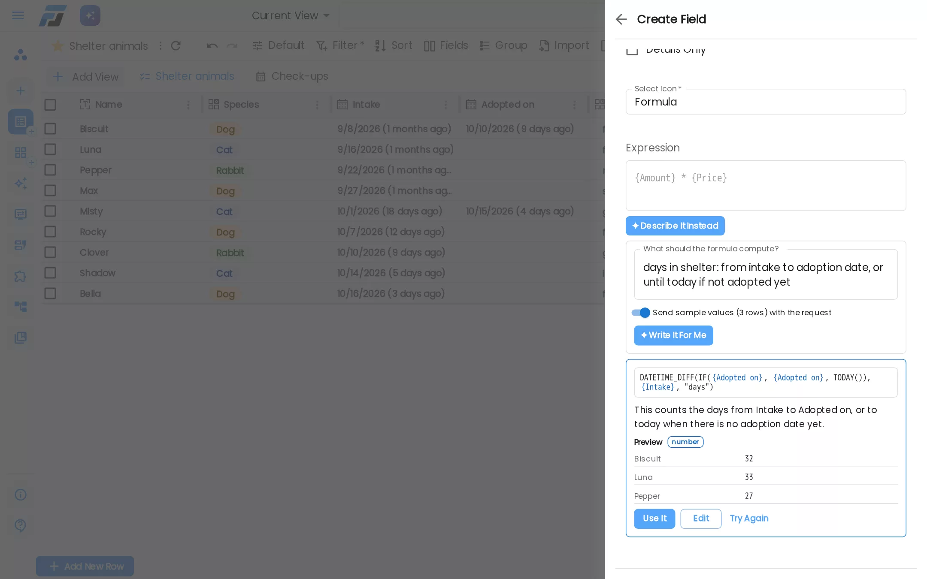The width and height of the screenshot is (927, 579).
Task: Redo the last action
Action: pos(232,45)
